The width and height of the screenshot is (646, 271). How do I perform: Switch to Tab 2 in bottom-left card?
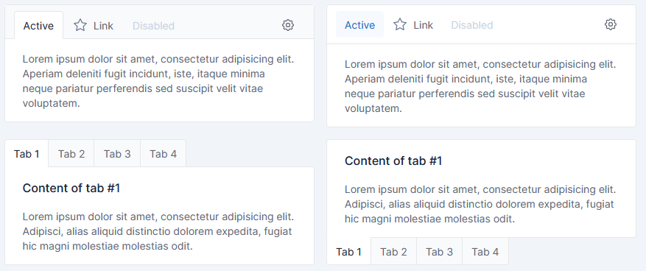tap(71, 154)
